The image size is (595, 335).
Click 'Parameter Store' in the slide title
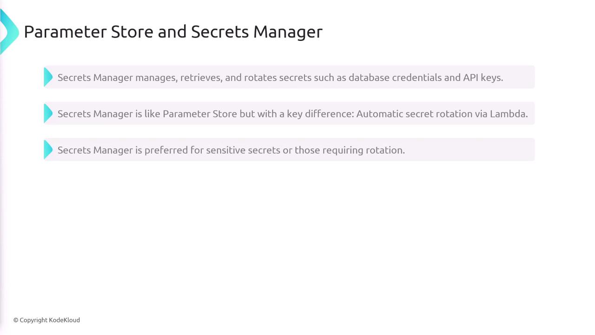click(88, 32)
